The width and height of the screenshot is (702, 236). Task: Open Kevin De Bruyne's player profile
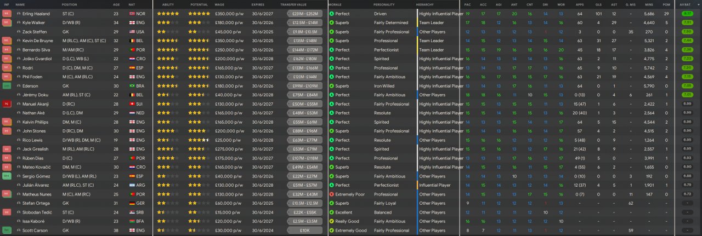(38, 41)
